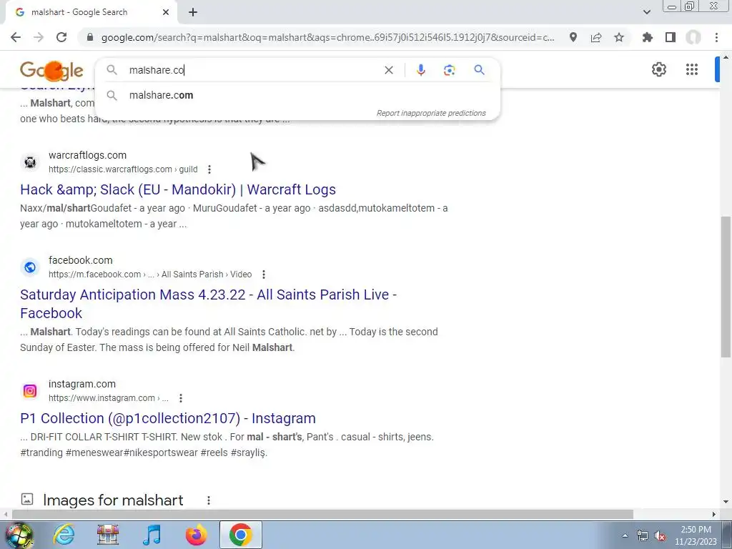Open Google quick settings gear
The image size is (732, 549).
658,69
